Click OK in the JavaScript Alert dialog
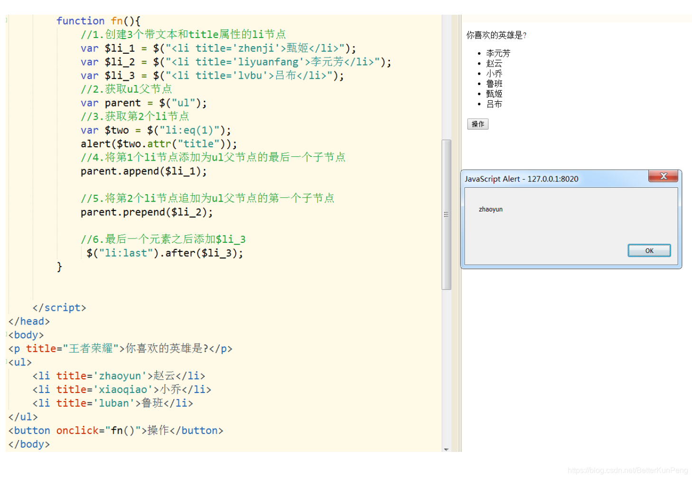This screenshot has width=692, height=479. click(x=649, y=250)
